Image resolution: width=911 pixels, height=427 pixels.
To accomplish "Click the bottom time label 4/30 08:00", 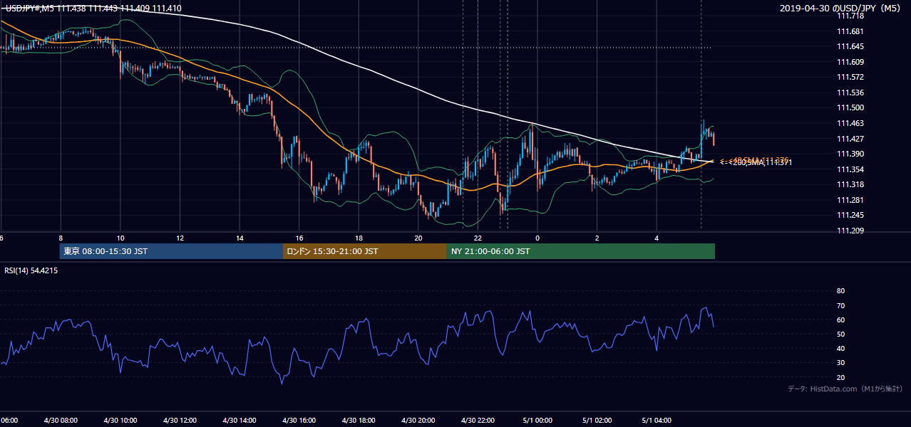I will [61, 421].
